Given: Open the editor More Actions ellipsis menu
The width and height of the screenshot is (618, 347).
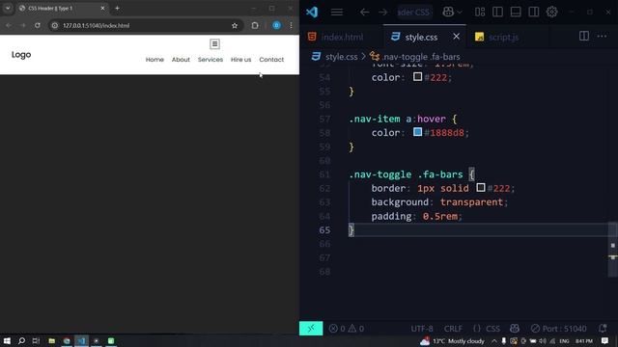Looking at the screenshot, I should point(602,37).
